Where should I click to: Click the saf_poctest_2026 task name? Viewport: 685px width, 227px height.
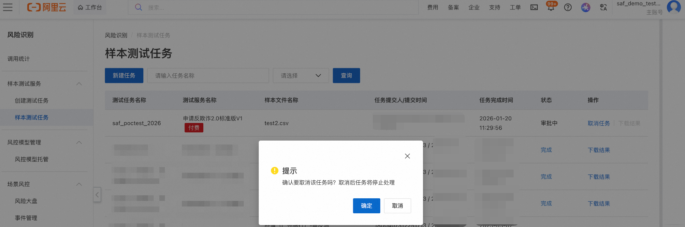coord(137,123)
